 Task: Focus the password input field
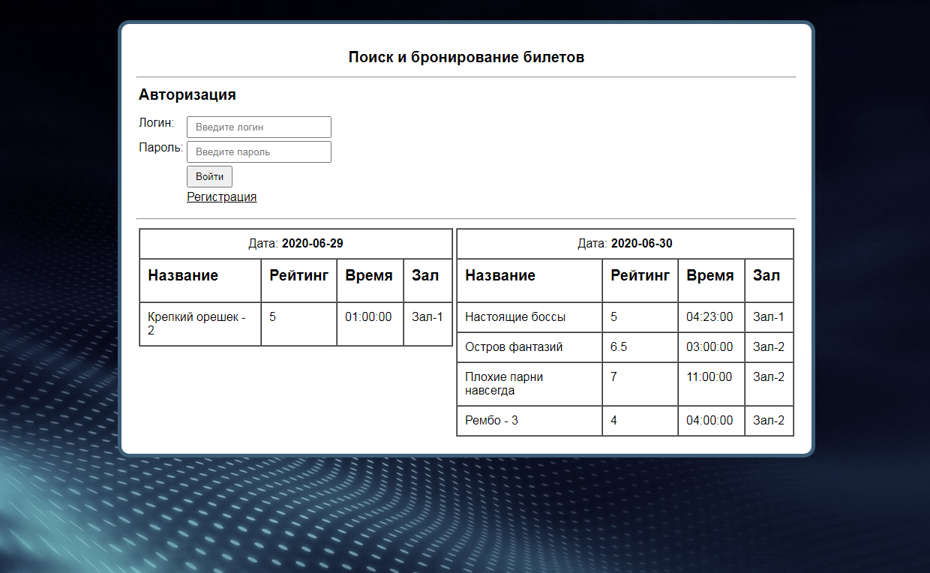point(259,151)
